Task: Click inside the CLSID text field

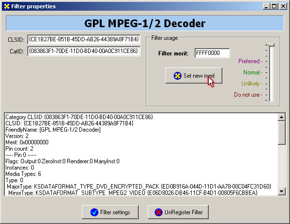Action: (x=84, y=39)
